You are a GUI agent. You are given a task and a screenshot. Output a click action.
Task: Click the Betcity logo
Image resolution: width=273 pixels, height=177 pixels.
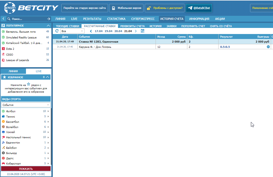click(31, 8)
